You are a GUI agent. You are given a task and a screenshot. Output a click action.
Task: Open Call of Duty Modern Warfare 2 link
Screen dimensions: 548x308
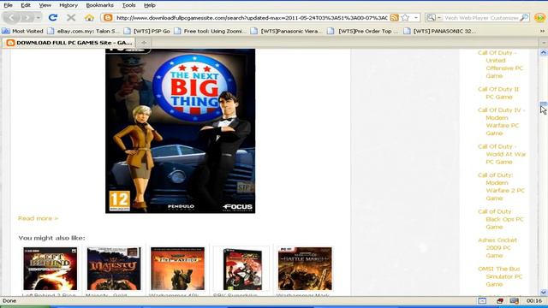click(501, 187)
